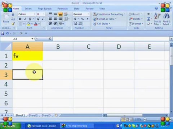Open the Page Layout tab
The width and height of the screenshot is (173, 129).
[45, 9]
